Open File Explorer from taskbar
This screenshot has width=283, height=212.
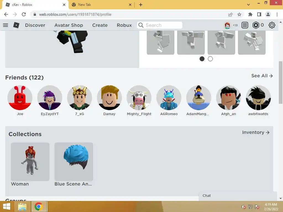22,206
